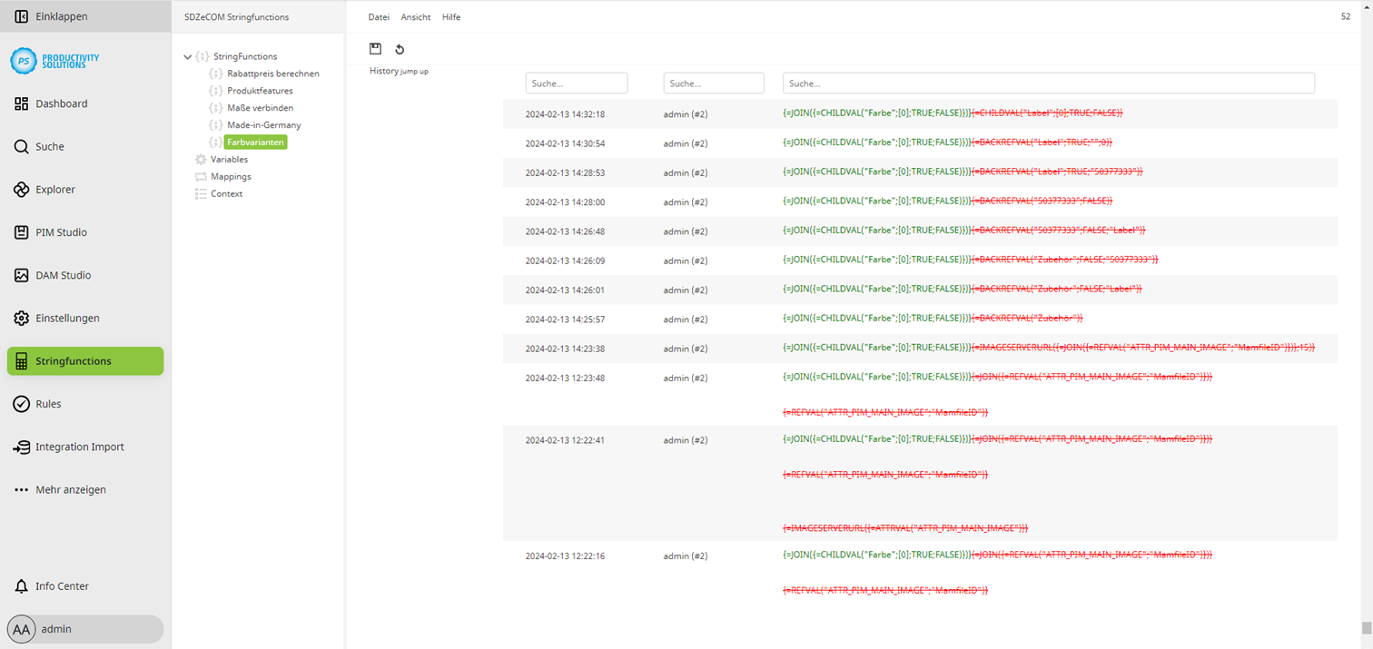This screenshot has height=649, width=1373.
Task: Collapse the StringFunctions tree node
Action: click(x=188, y=56)
